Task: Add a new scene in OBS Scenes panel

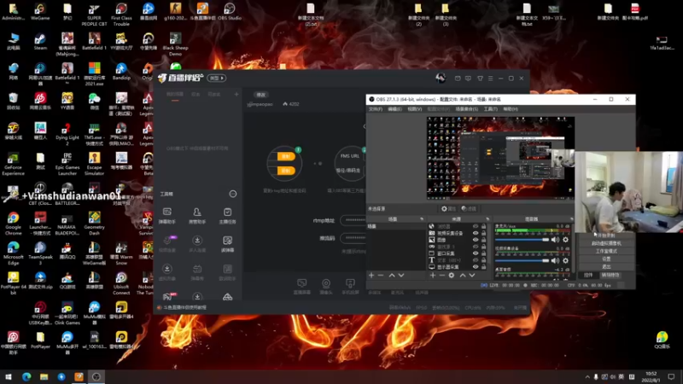Action: (x=371, y=275)
